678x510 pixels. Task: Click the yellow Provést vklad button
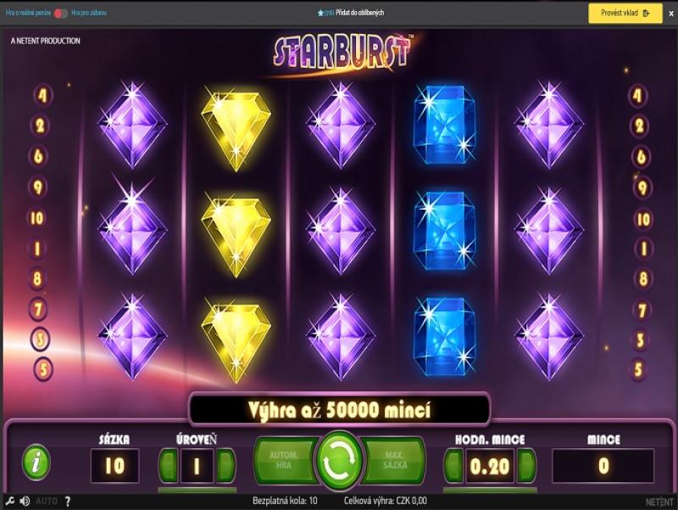click(x=625, y=13)
